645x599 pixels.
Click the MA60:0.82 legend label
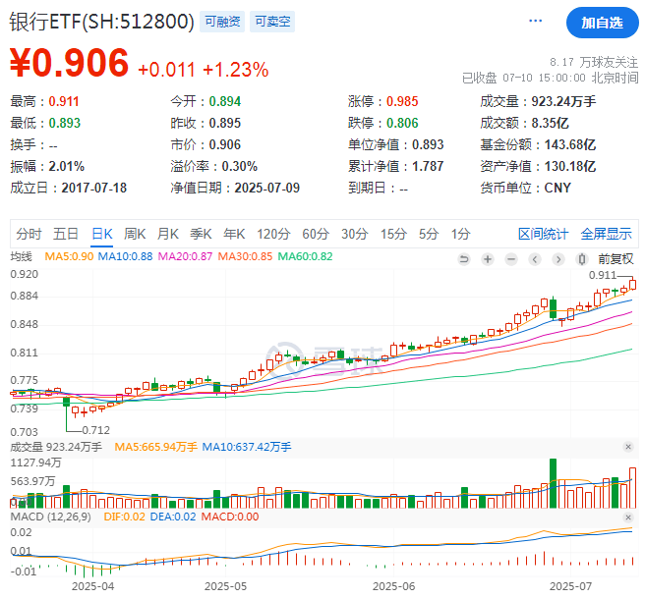tap(305, 256)
